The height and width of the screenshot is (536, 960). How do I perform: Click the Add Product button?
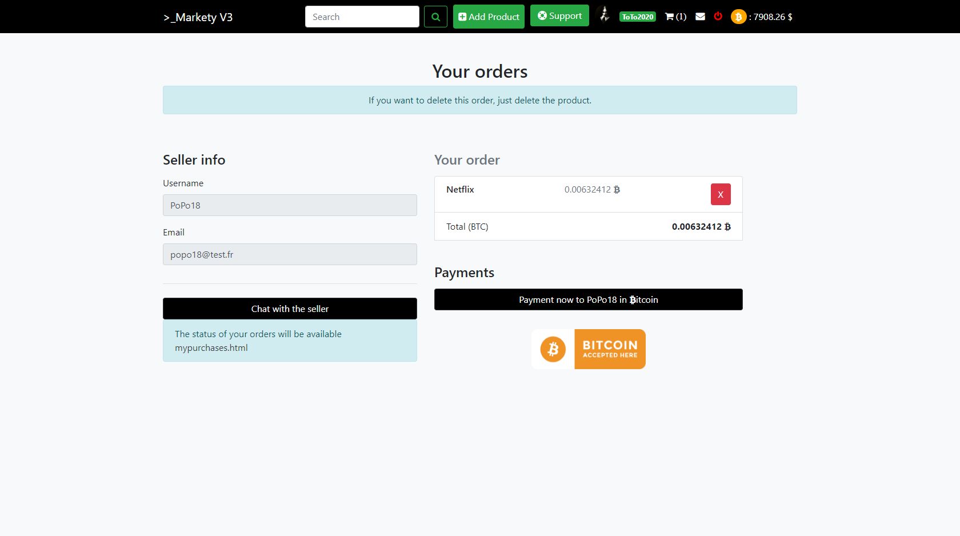coord(489,17)
